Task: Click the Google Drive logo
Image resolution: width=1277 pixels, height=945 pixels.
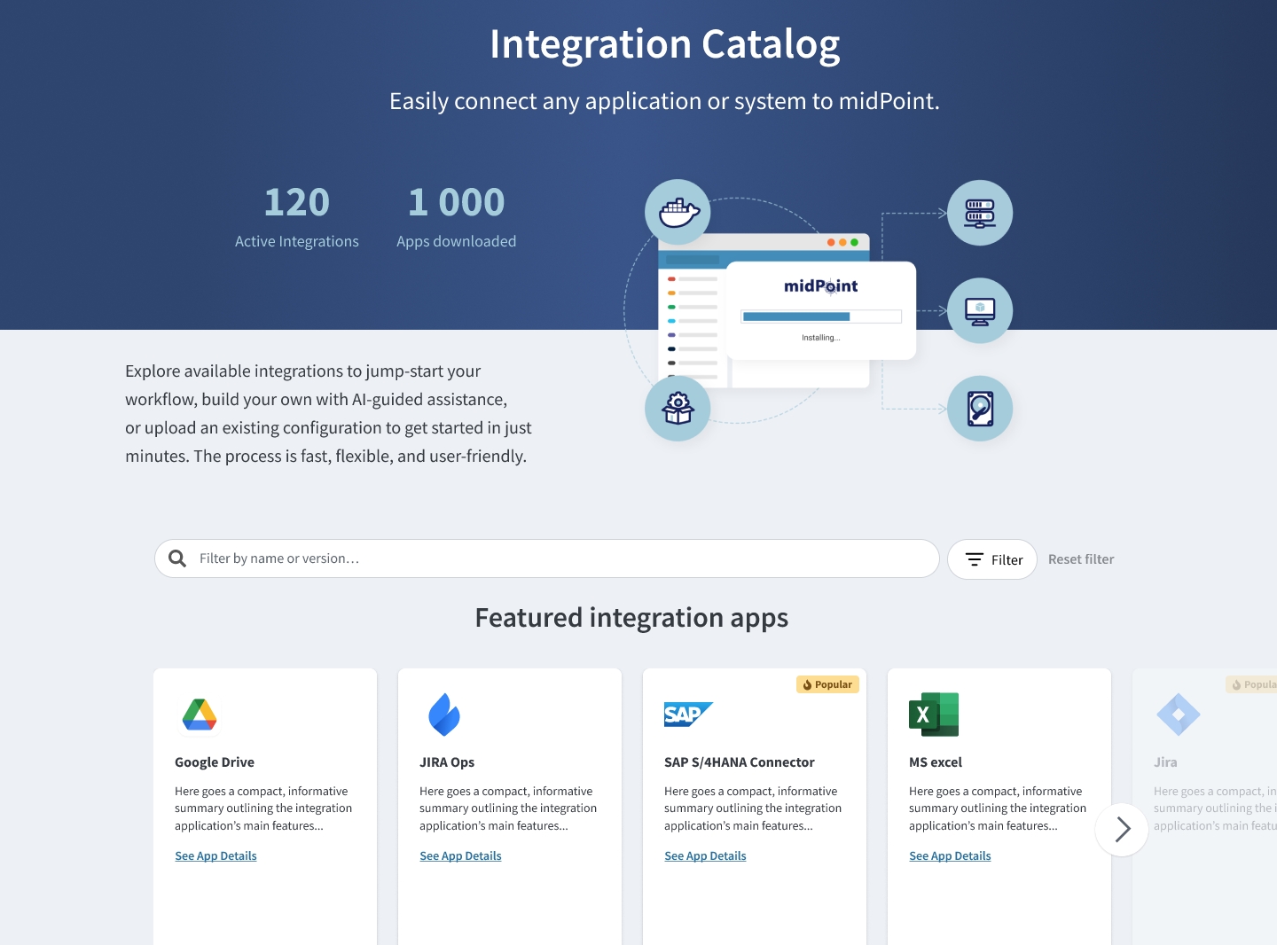Action: click(x=200, y=715)
